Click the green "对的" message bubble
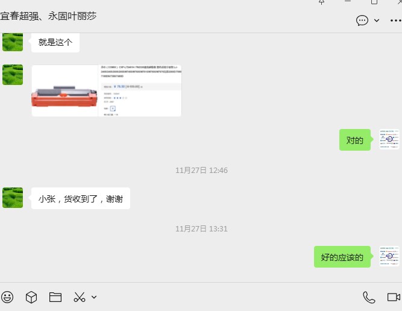 pyautogui.click(x=355, y=140)
